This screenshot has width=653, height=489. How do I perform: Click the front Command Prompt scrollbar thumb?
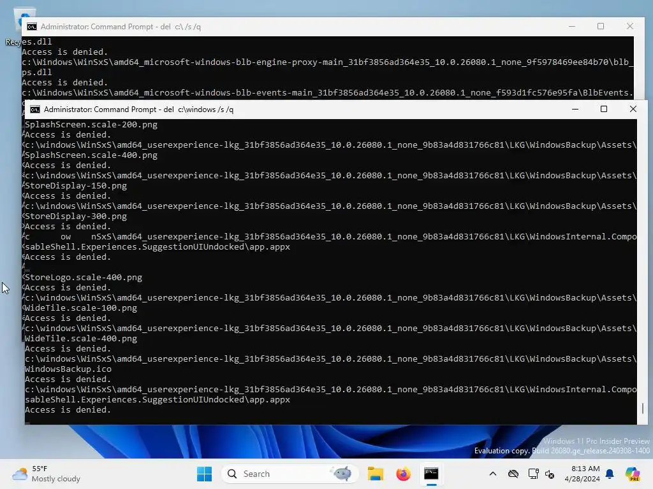click(643, 408)
